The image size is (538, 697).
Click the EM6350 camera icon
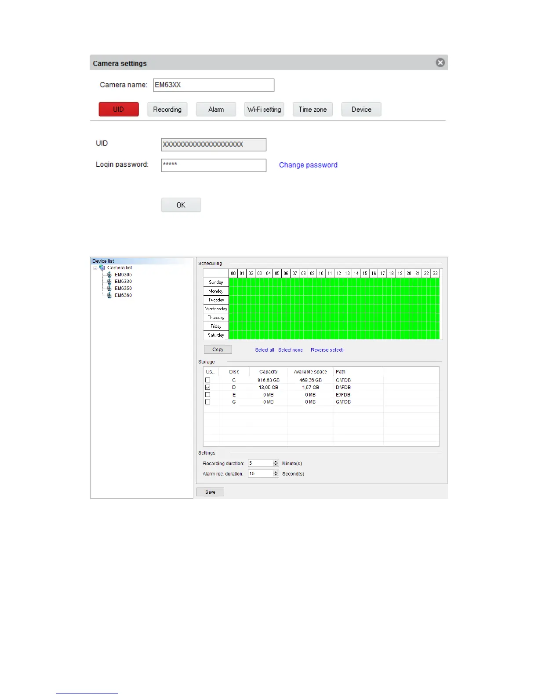pos(109,289)
